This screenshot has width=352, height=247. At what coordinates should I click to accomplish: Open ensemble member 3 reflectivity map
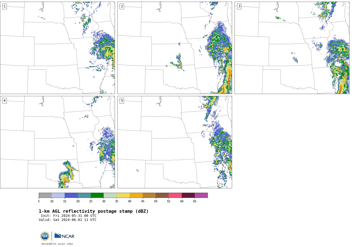(292, 48)
